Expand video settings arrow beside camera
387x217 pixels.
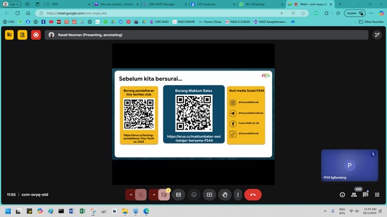[x=154, y=195]
